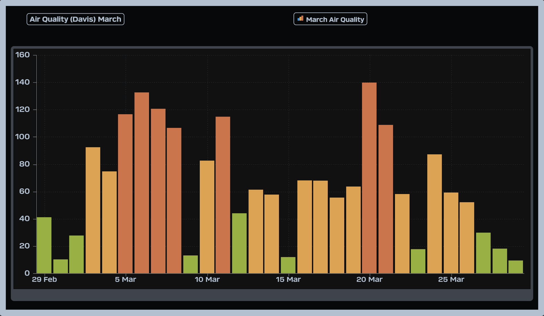Click the 20 Mar x-axis label
Screen dimensions: 544x316
tap(369, 280)
